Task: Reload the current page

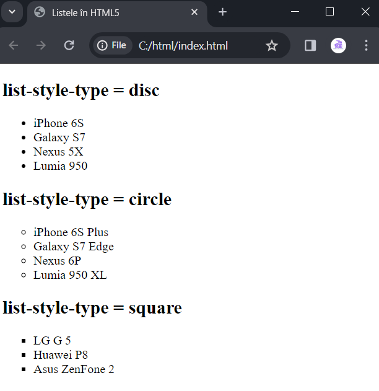Action: click(x=69, y=45)
